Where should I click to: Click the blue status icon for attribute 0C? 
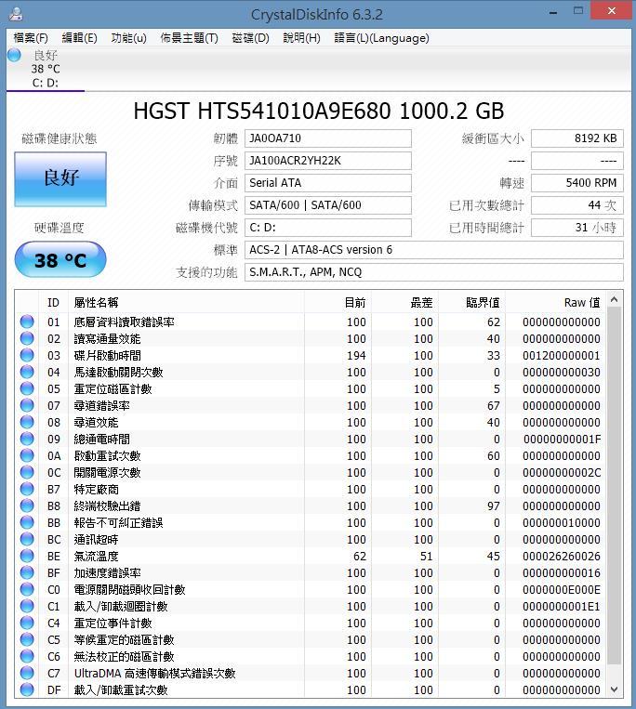[27, 472]
